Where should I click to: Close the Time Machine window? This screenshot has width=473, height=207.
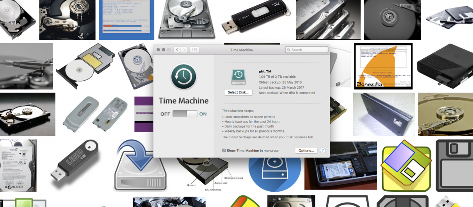coord(158,50)
